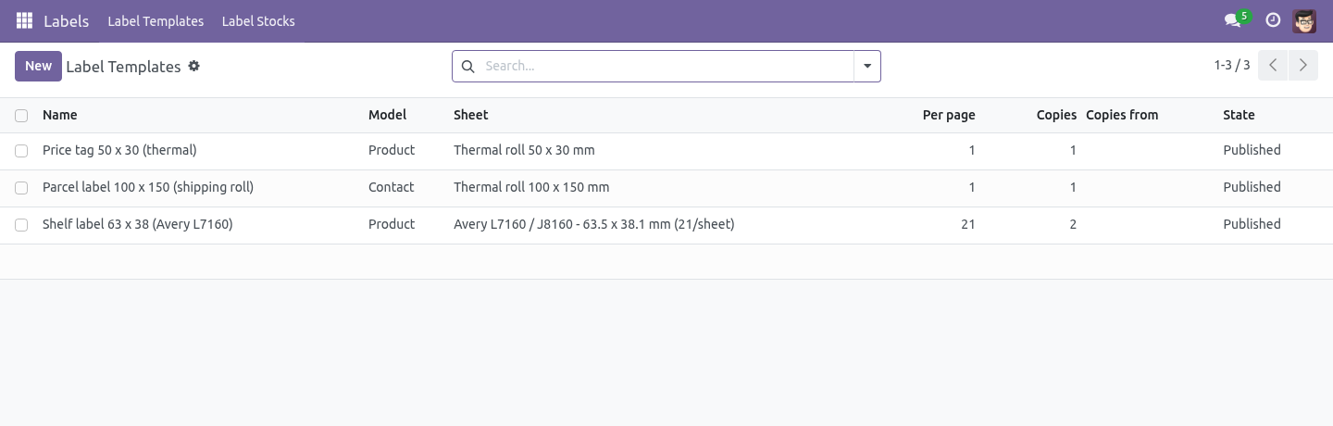1333x426 pixels.
Task: Click Published state in Shelf label row
Action: [1252, 224]
